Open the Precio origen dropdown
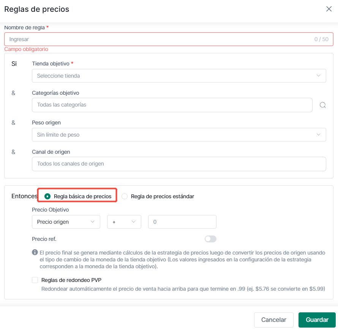 (66, 222)
